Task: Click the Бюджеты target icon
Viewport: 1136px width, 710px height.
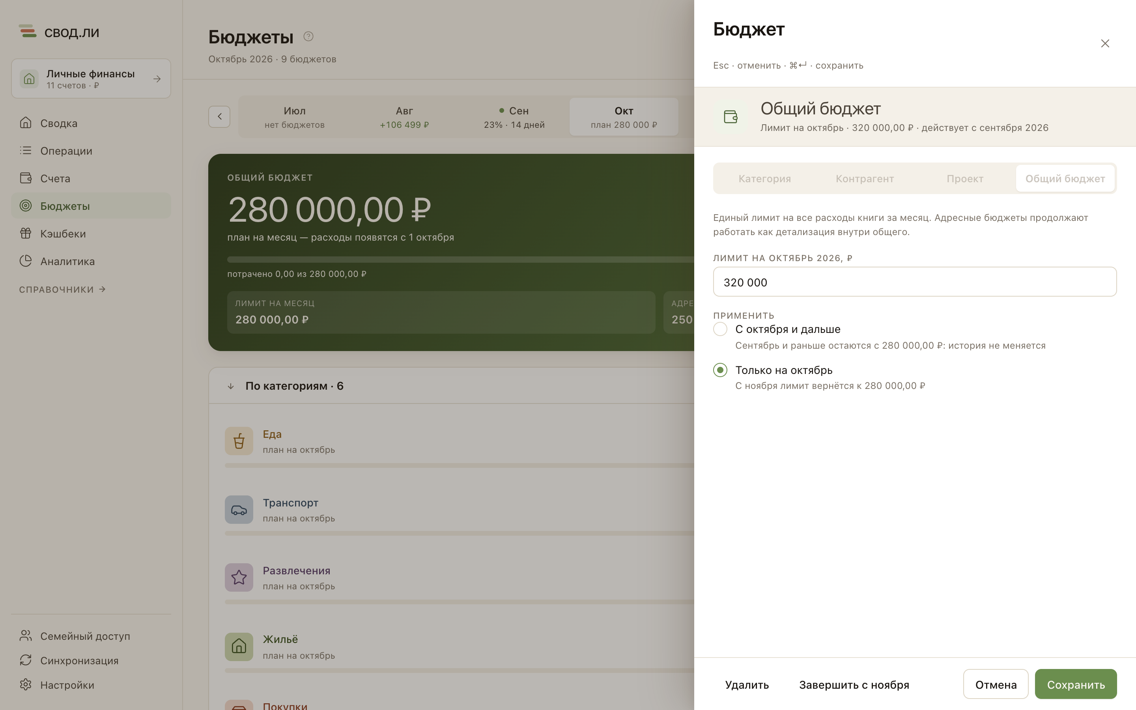Action: coord(26,206)
